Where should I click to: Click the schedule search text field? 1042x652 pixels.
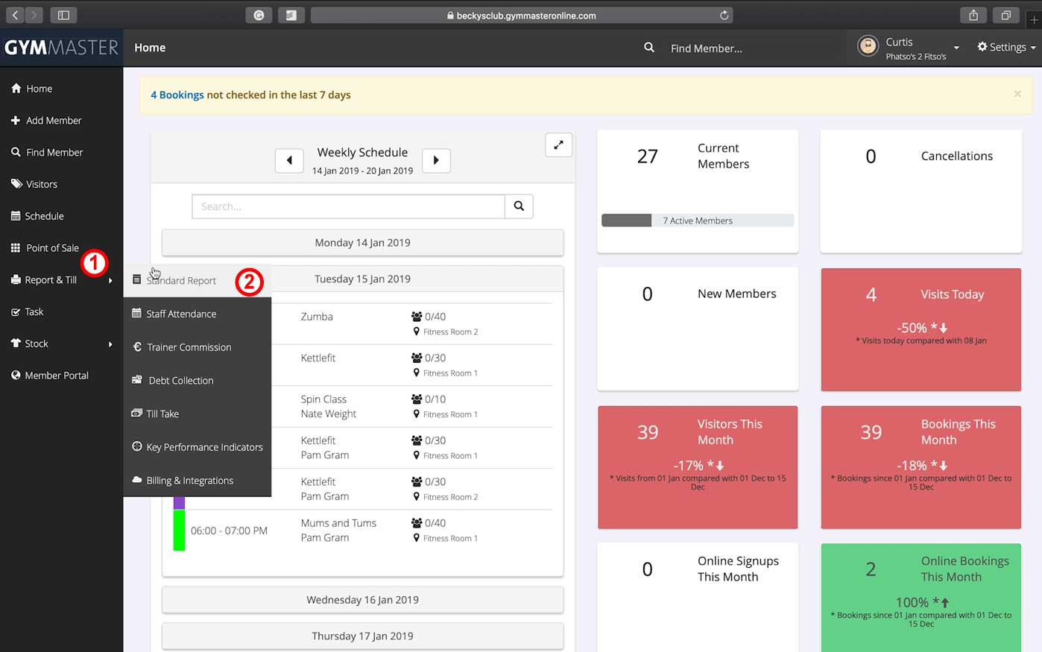point(347,206)
